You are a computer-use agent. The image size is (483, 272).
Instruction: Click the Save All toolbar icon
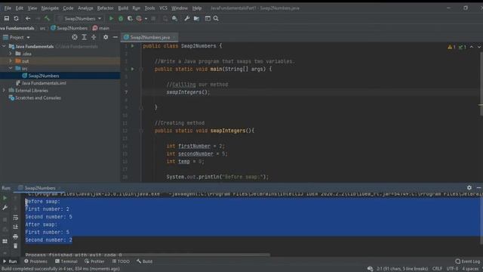[7, 18]
